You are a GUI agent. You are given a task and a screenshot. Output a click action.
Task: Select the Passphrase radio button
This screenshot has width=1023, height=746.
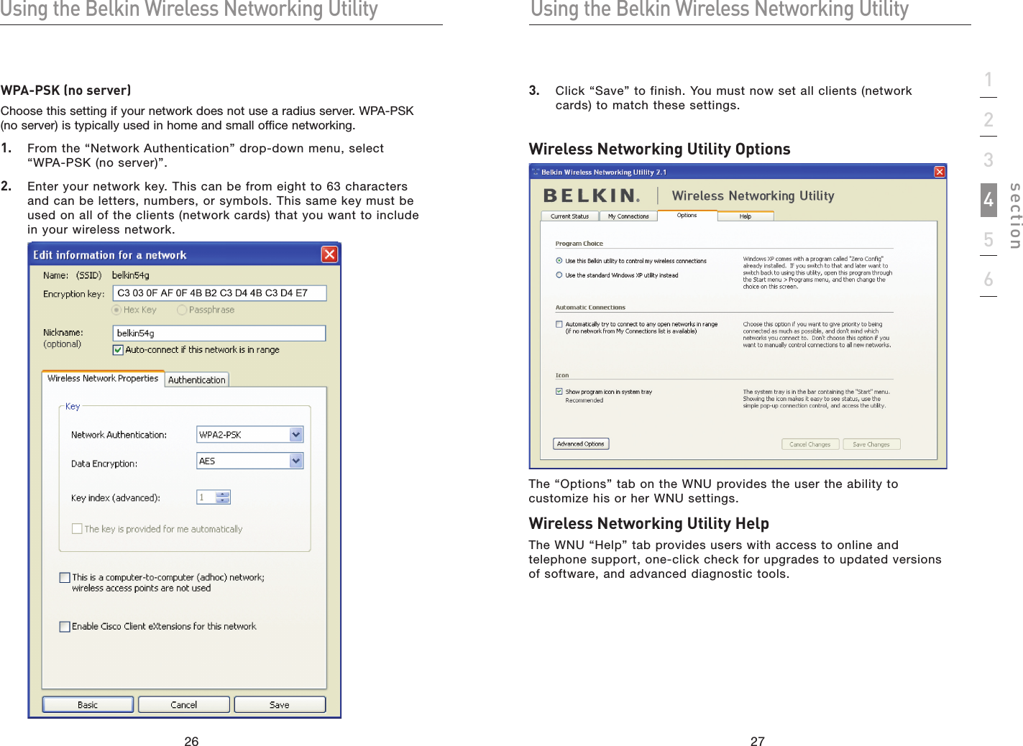point(182,310)
